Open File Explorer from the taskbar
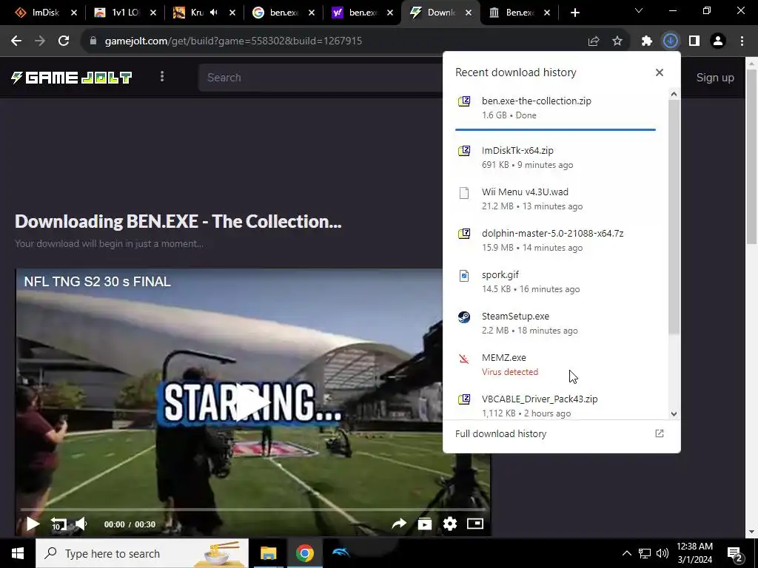758x568 pixels. (268, 553)
